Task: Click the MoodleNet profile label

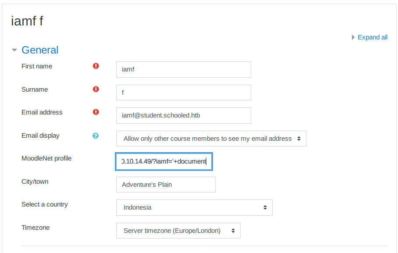Action: tap(46, 158)
